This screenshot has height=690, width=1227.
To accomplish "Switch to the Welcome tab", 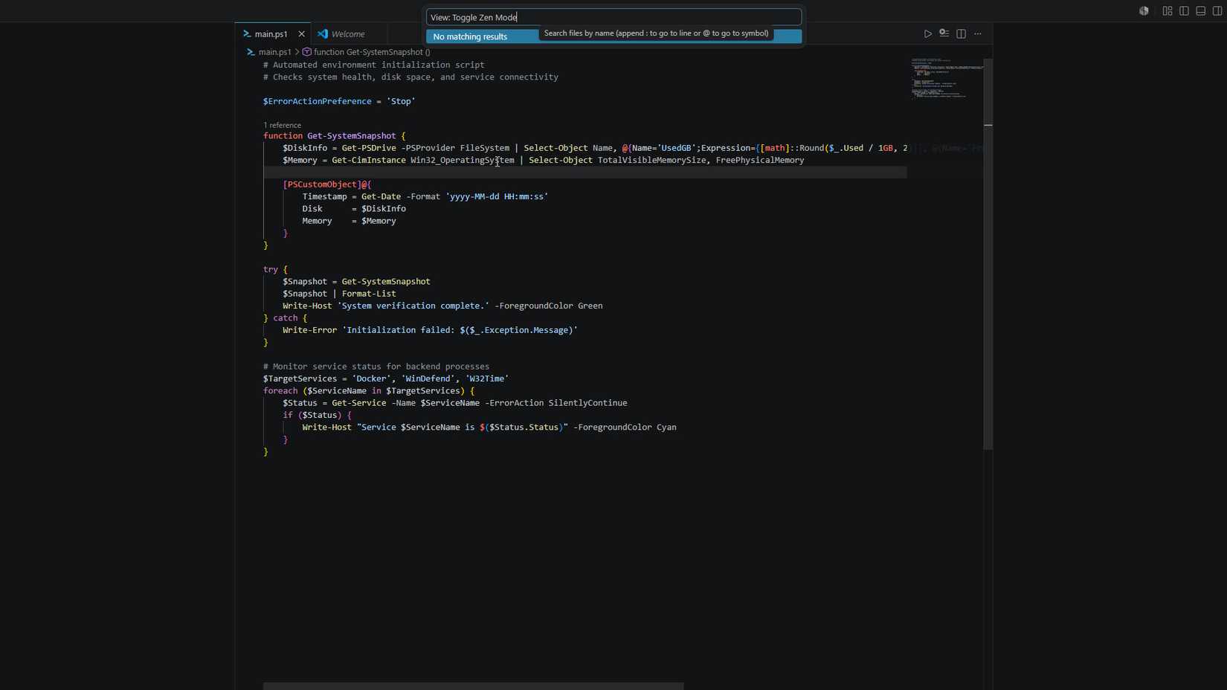I will click(x=347, y=34).
